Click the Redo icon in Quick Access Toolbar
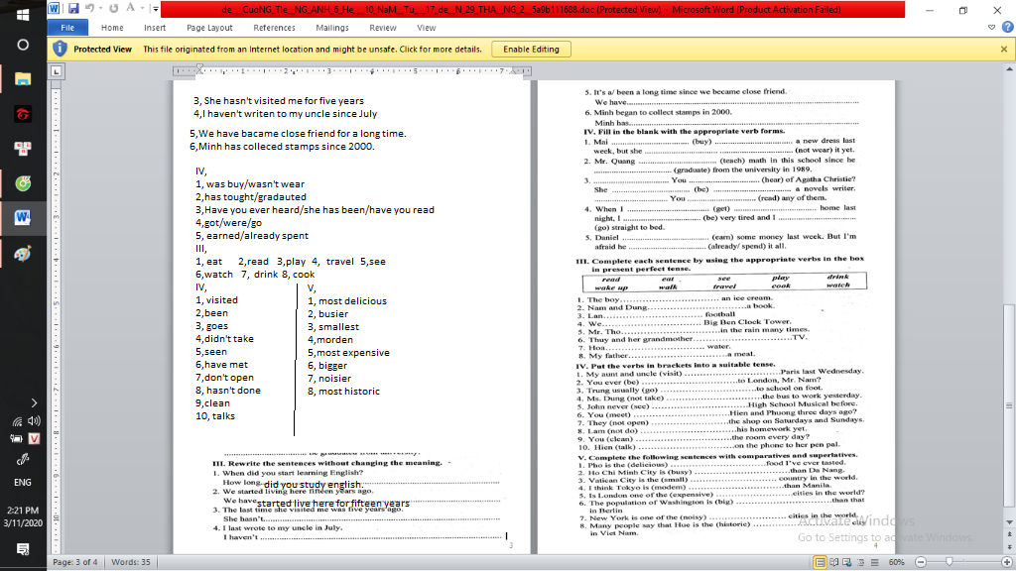Screen dimensions: 1016x571 tap(113, 8)
